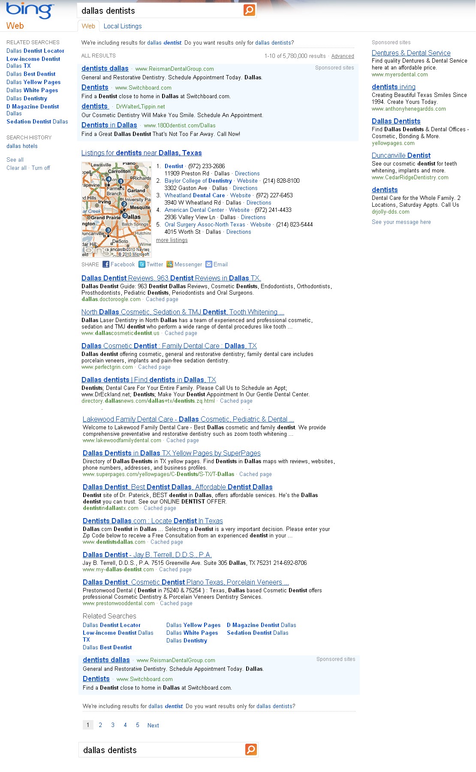
Task: Open Wheatland Dental Care Website link
Action: coord(240,195)
